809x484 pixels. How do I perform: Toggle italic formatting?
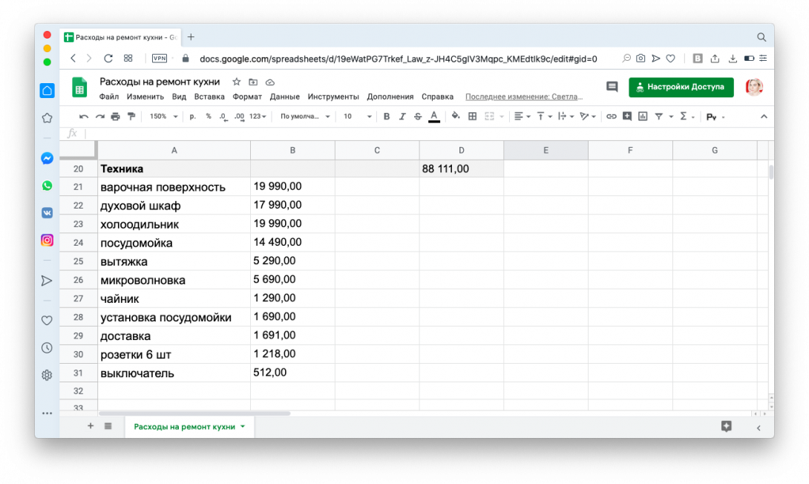(x=402, y=117)
